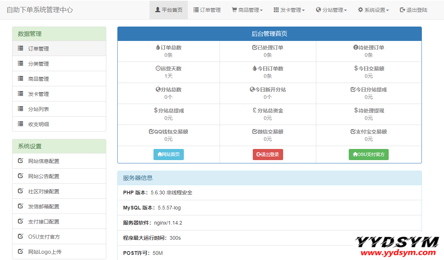Click the list icon beside 订单管理 in sidebar
The width and height of the screenshot is (444, 260).
(21, 48)
